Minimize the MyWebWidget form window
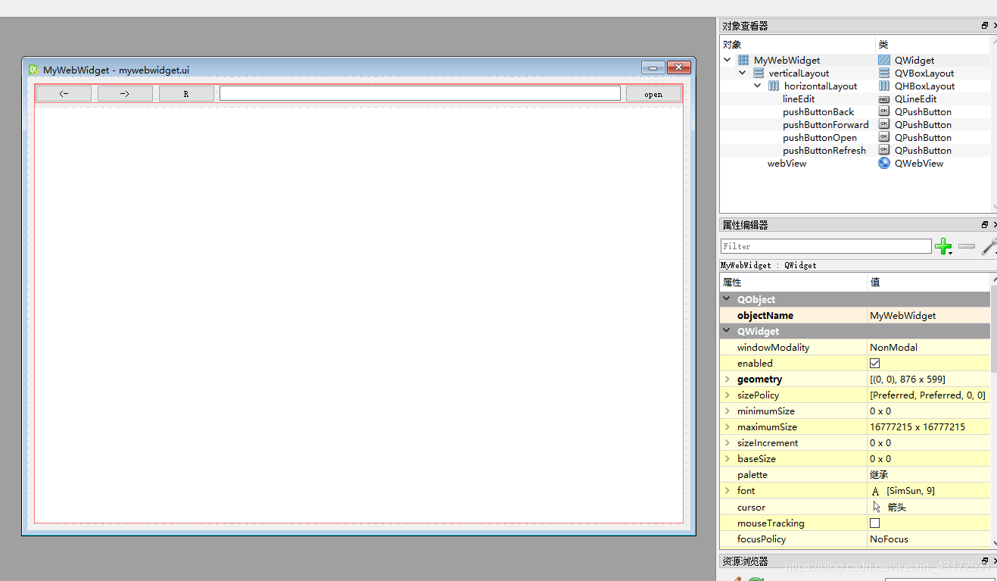Viewport: 997px width, 581px height. coord(653,68)
